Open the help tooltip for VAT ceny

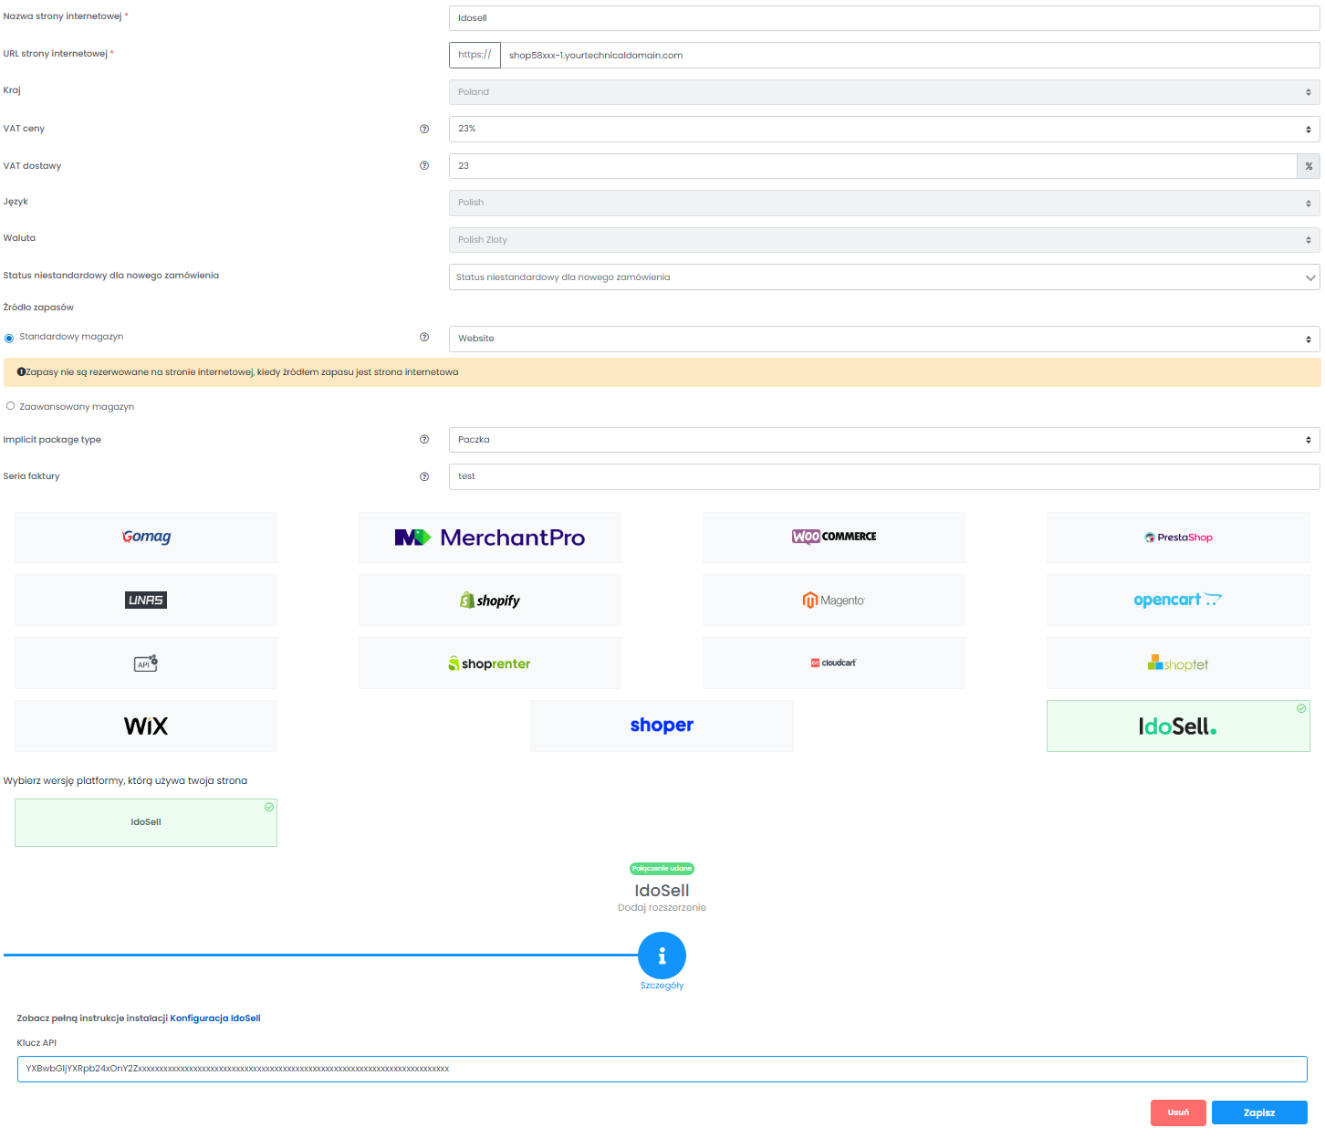point(424,129)
